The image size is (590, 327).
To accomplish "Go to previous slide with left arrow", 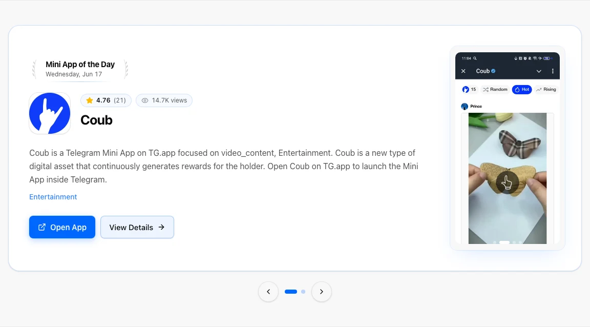I will (268, 292).
